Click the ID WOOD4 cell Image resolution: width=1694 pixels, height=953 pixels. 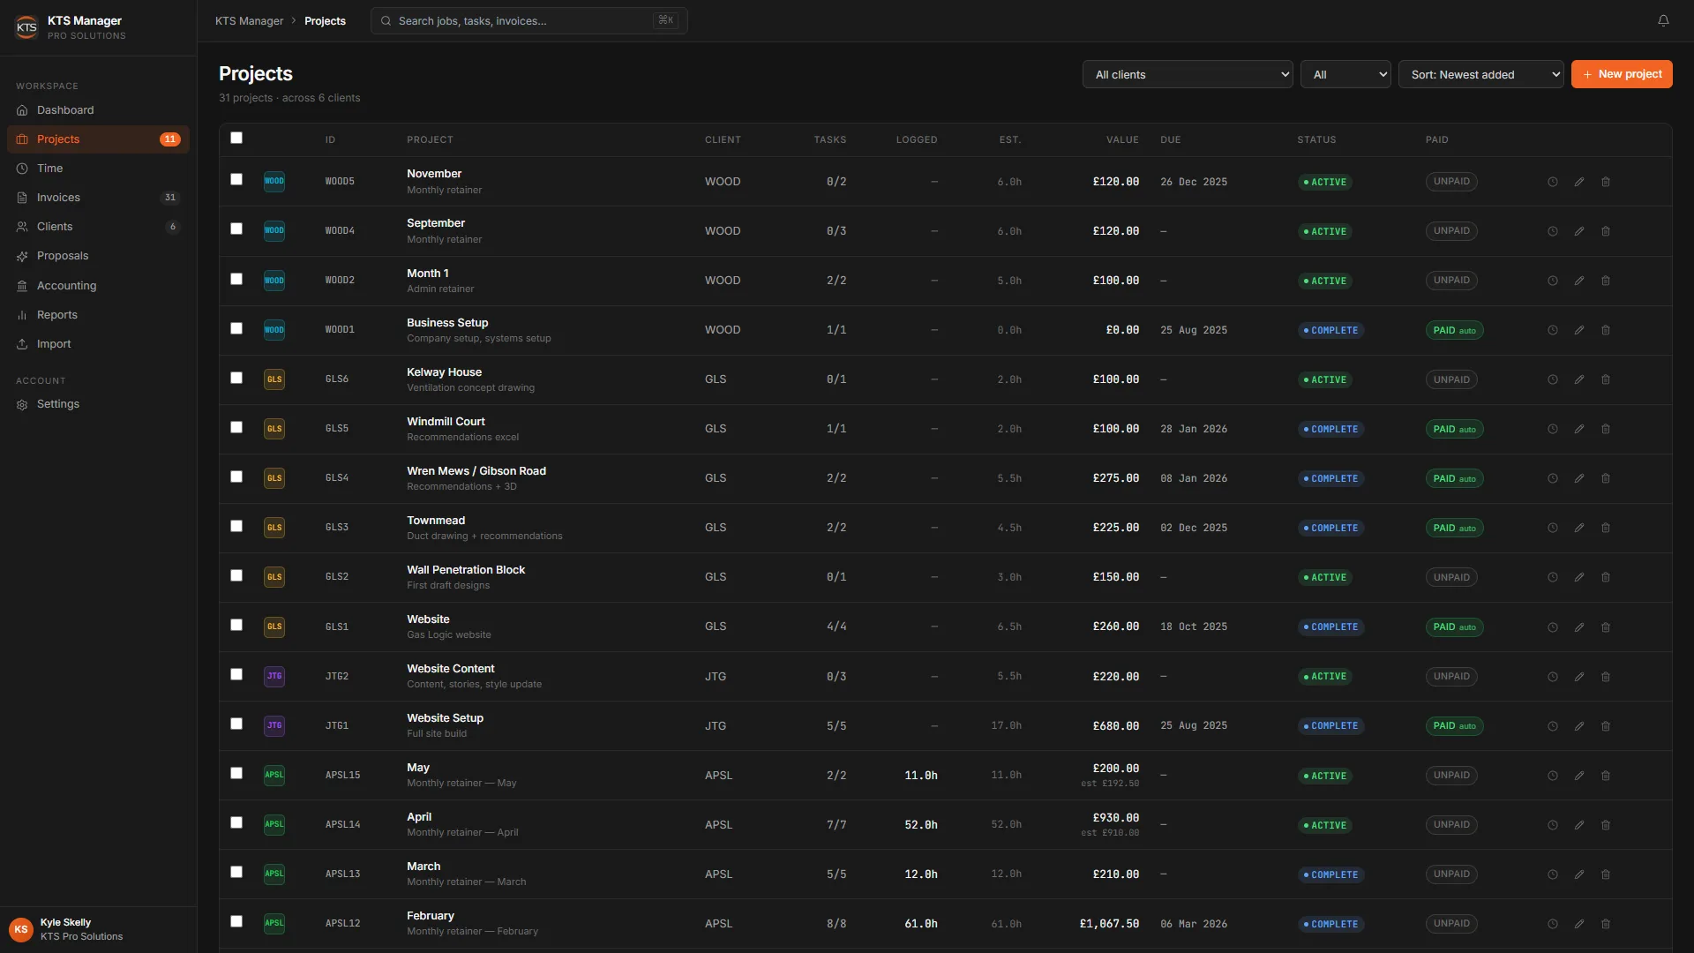pyautogui.click(x=340, y=231)
